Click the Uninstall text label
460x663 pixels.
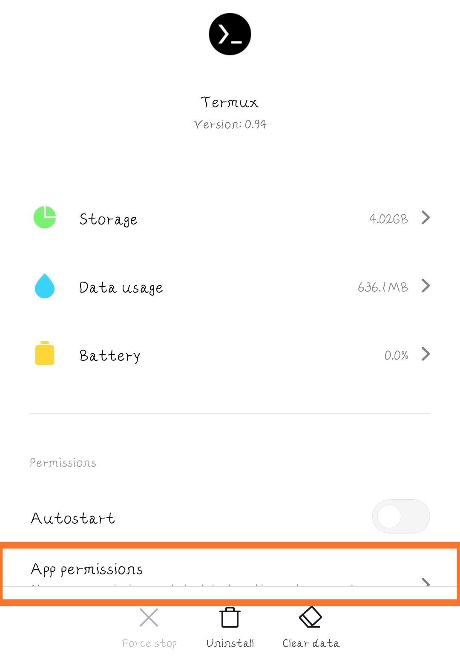coord(230,643)
